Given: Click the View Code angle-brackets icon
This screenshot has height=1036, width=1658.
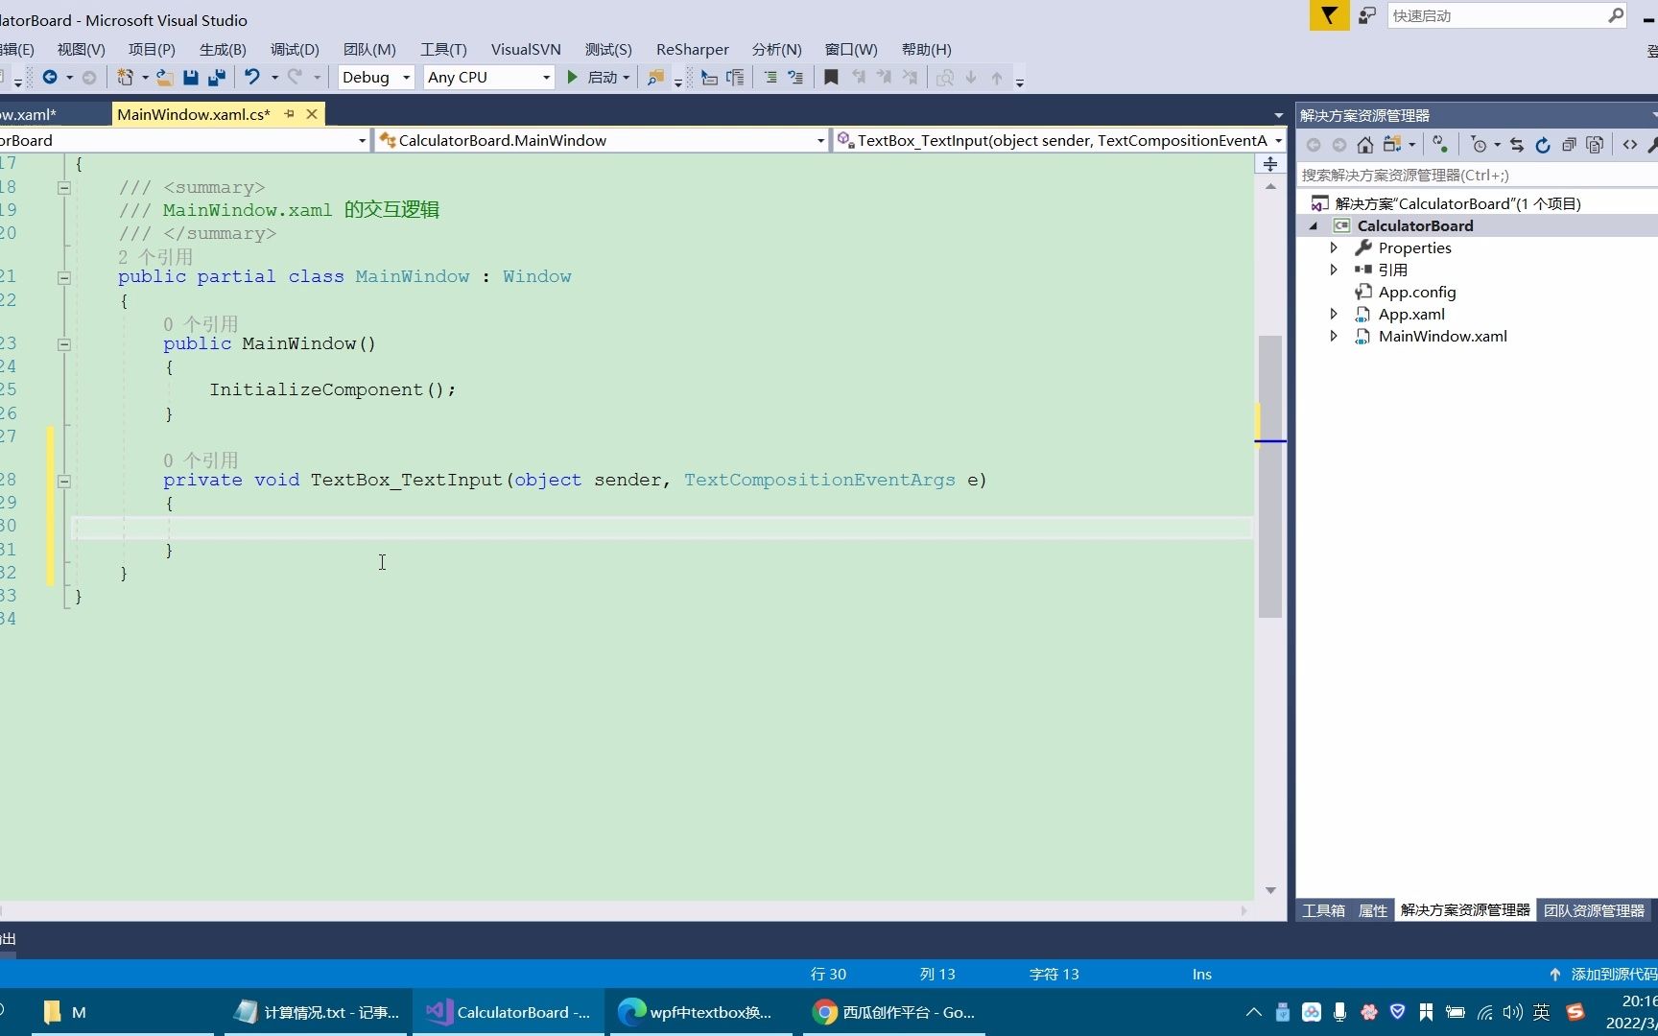Looking at the screenshot, I should 1630,145.
